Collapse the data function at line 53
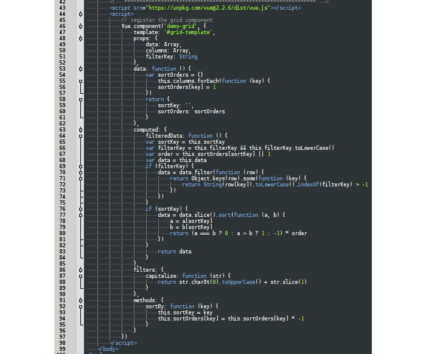The width and height of the screenshot is (426, 354). pos(80,69)
